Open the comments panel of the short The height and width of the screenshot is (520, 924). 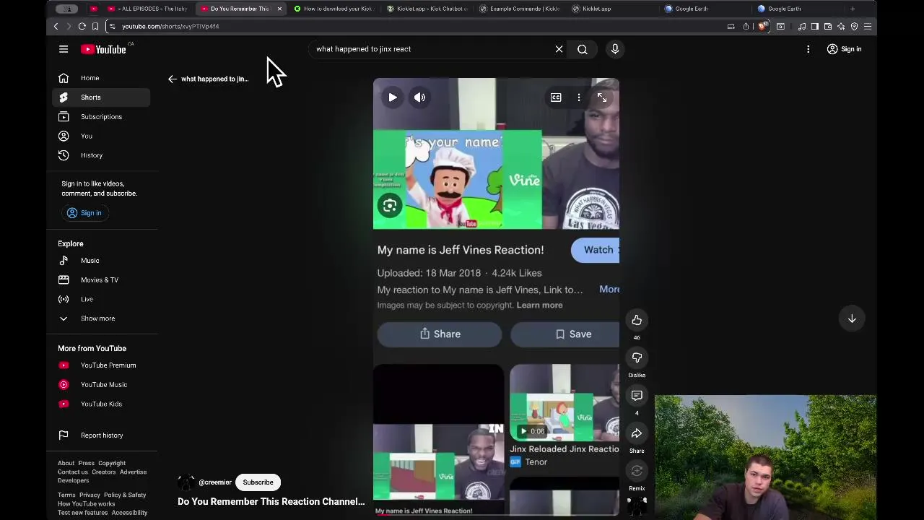tap(637, 395)
